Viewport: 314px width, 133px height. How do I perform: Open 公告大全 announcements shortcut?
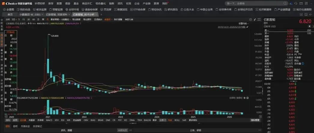tap(187, 9)
